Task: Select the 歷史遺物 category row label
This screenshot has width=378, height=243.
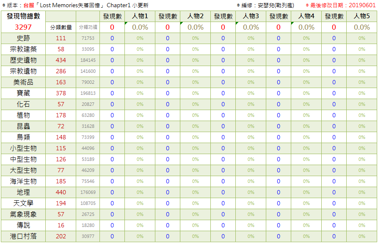Action: 23,60
